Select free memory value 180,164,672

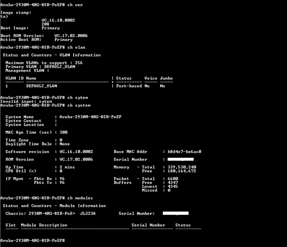(x=182, y=171)
